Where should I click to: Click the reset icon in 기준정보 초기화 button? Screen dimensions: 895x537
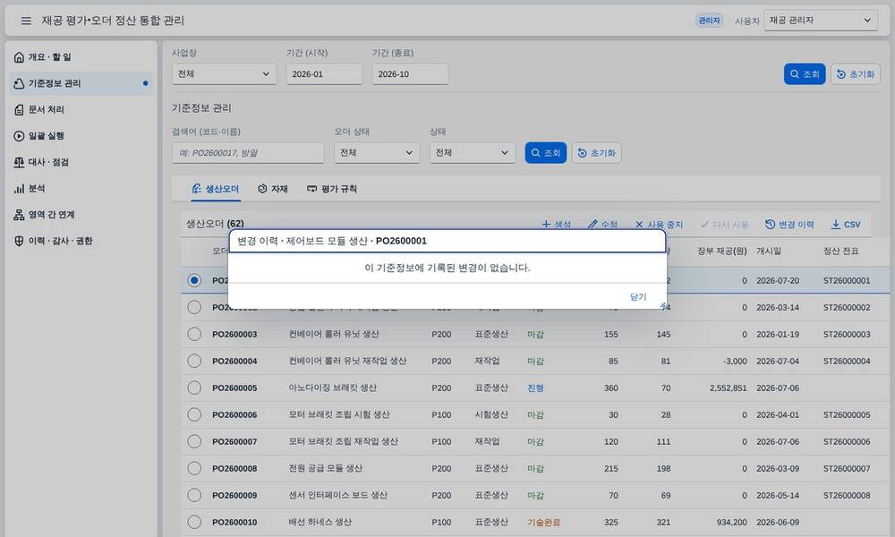(x=582, y=153)
